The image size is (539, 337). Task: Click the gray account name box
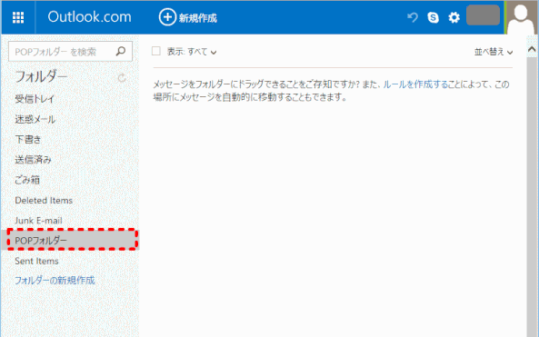[483, 15]
